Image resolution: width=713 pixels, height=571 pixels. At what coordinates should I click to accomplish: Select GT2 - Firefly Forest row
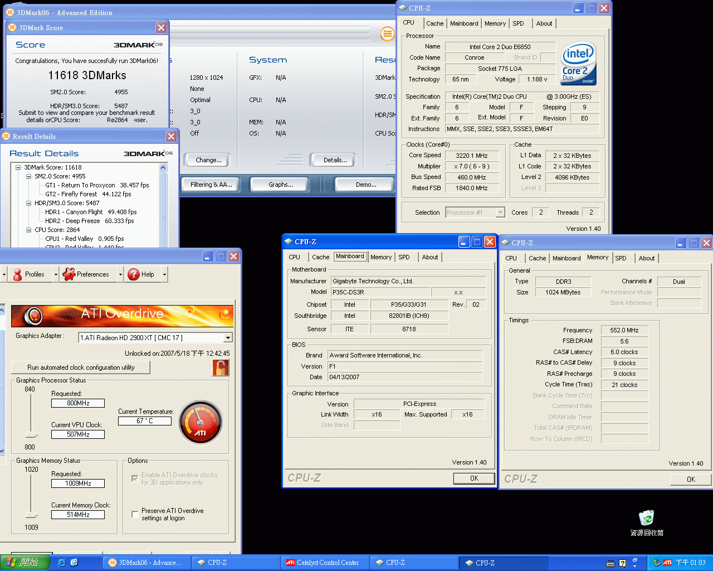(88, 194)
